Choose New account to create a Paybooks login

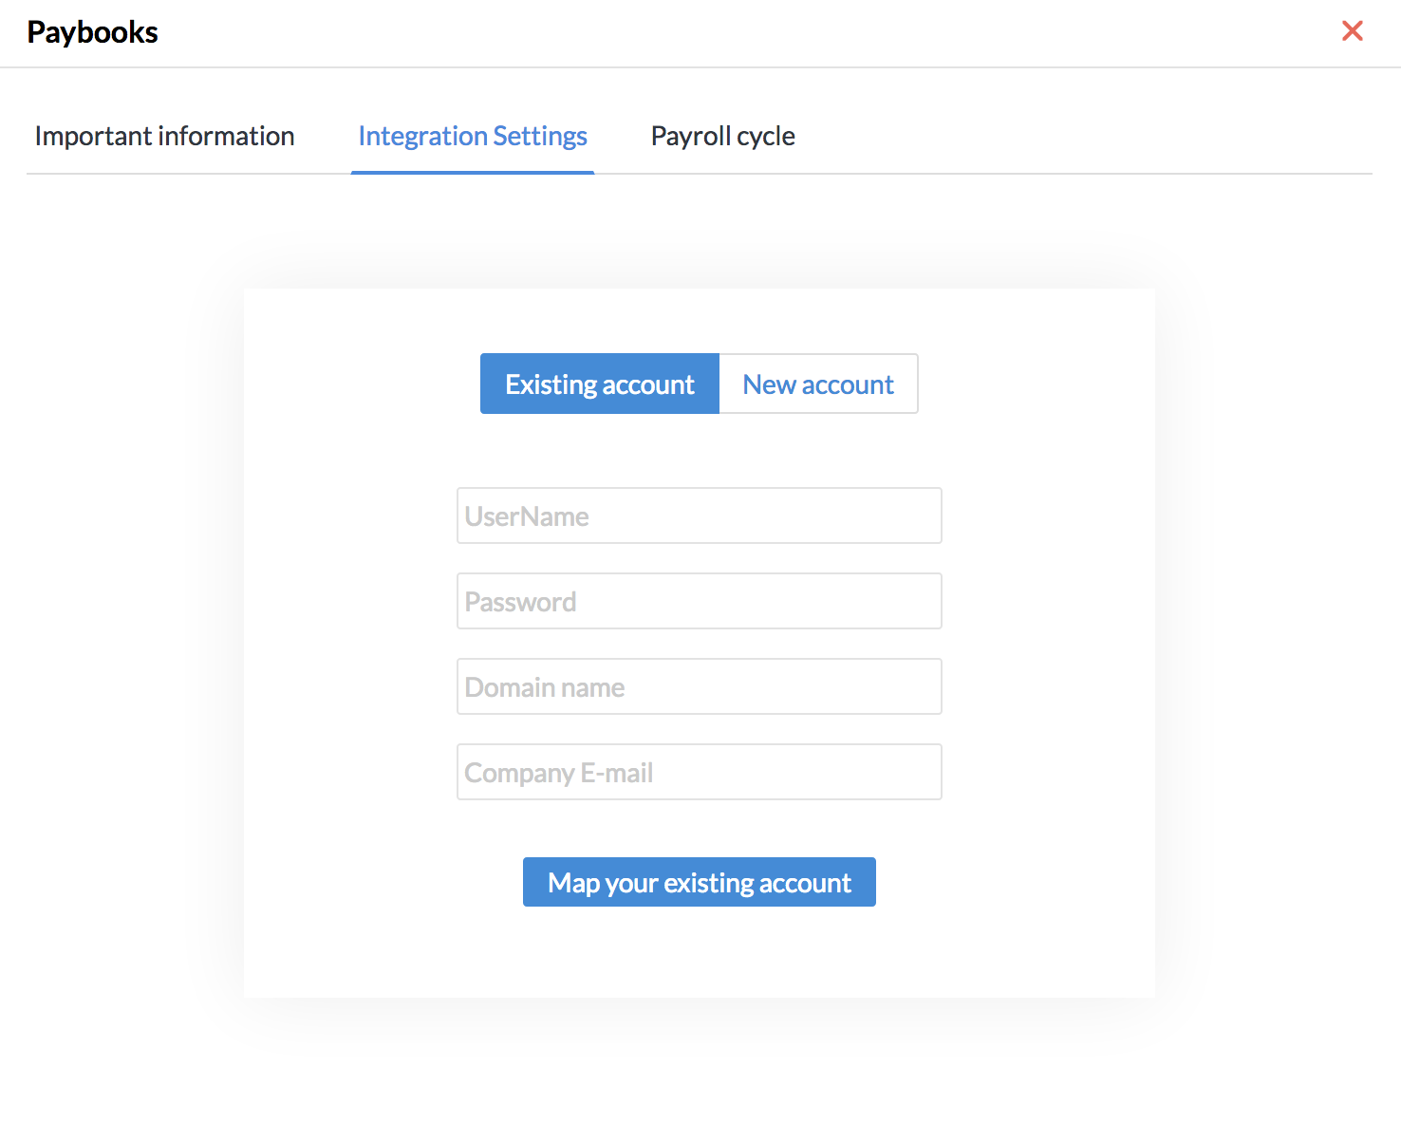[818, 384]
